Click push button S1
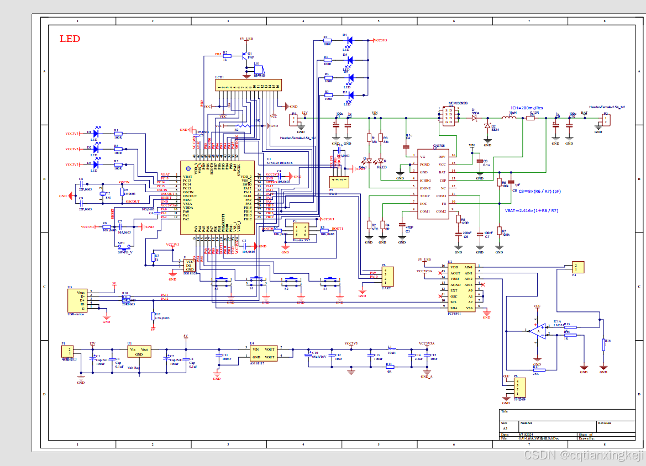Screen dimensions: 646x466 pyautogui.click(x=256, y=282)
